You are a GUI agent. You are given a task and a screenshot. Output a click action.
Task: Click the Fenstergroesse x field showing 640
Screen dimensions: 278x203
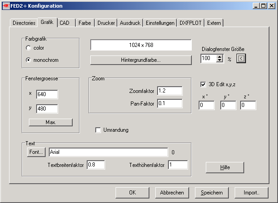pyautogui.click(x=47, y=94)
